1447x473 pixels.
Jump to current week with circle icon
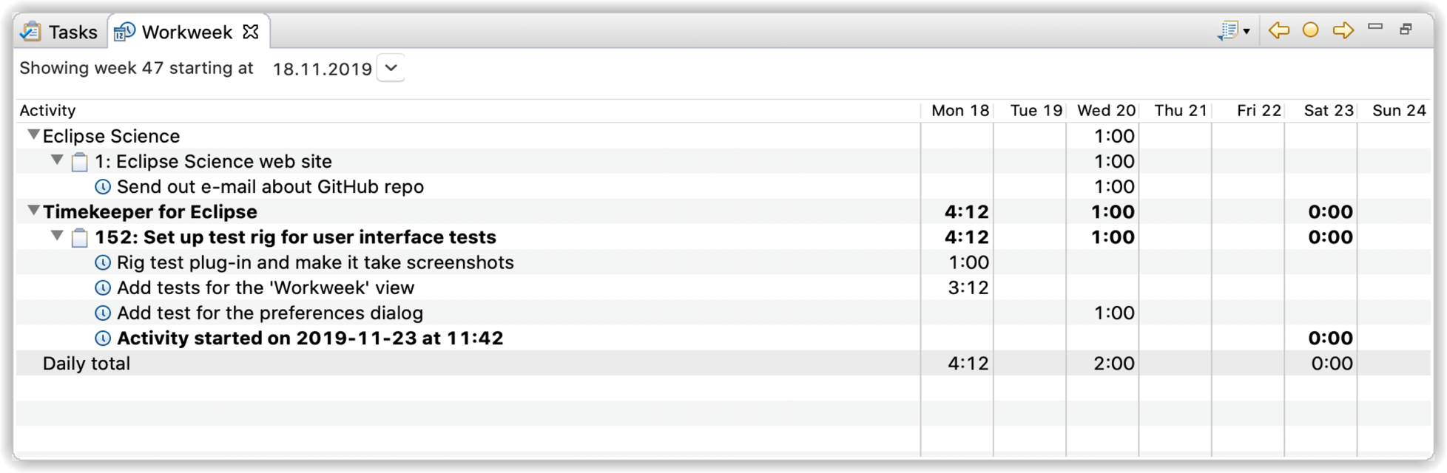coord(1310,30)
